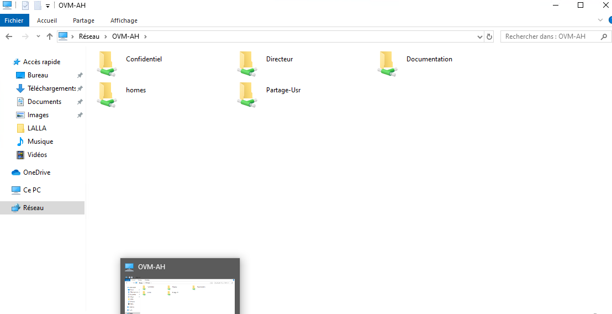Click the Properties quick access toolbar icon
Image resolution: width=612 pixels, height=314 pixels.
click(x=25, y=6)
